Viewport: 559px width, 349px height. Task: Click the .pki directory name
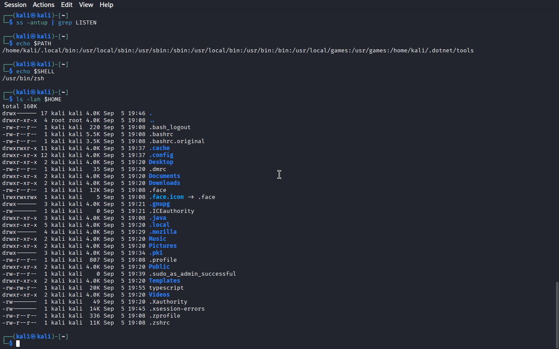[156, 253]
